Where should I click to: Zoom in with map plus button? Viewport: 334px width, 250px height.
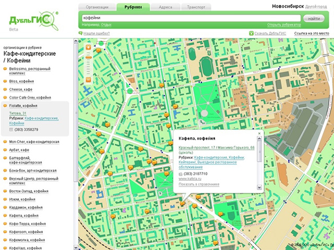click(x=88, y=47)
